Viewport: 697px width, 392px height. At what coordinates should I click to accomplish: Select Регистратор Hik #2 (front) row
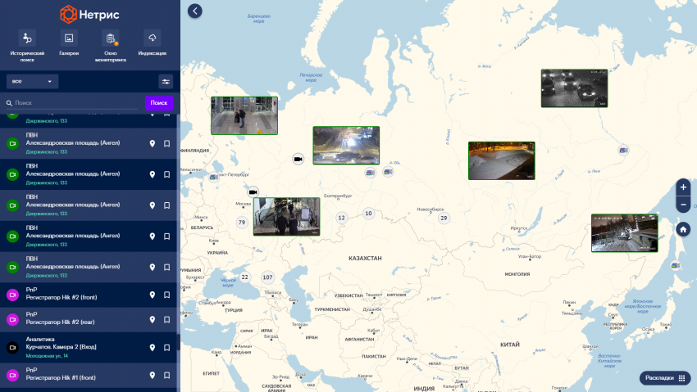[x=89, y=295]
